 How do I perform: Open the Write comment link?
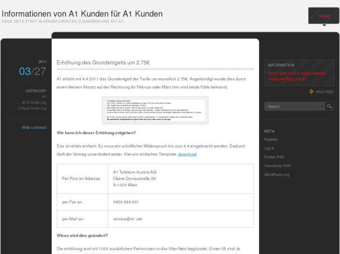34,128
